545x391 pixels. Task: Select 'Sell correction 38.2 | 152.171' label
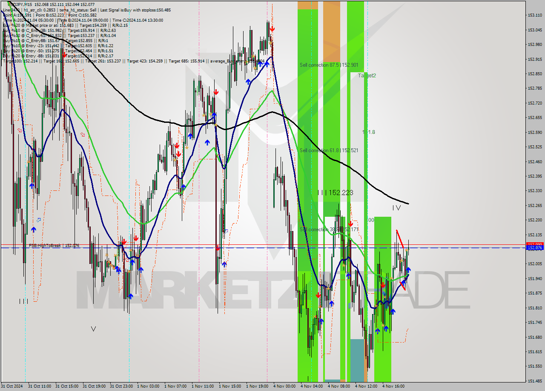[329, 229]
